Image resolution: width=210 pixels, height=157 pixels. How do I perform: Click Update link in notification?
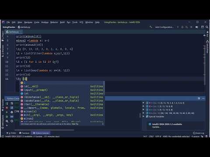(x=156, y=127)
